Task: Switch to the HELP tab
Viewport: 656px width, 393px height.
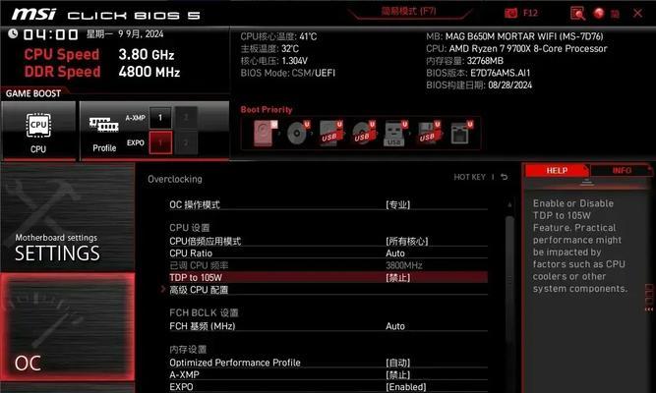Action: click(557, 171)
